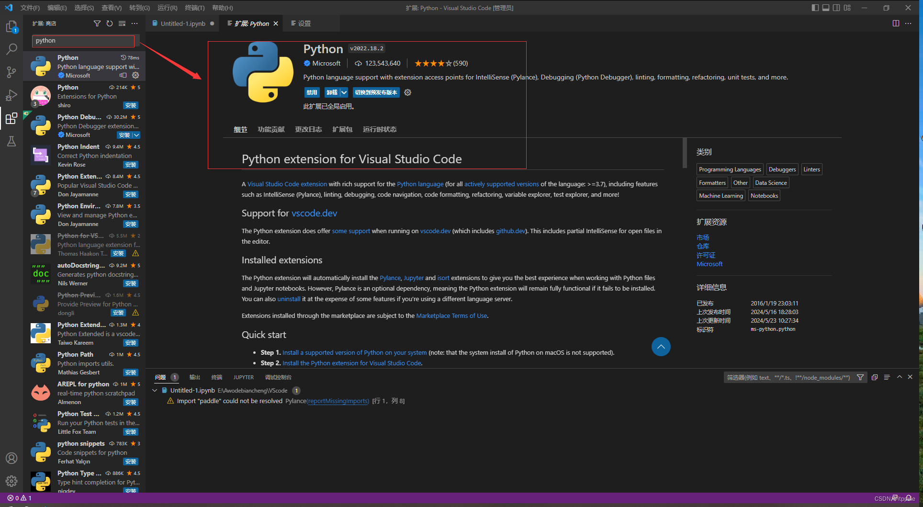The image size is (923, 507).
Task: Open Source Control from the activity bar
Action: (x=11, y=72)
